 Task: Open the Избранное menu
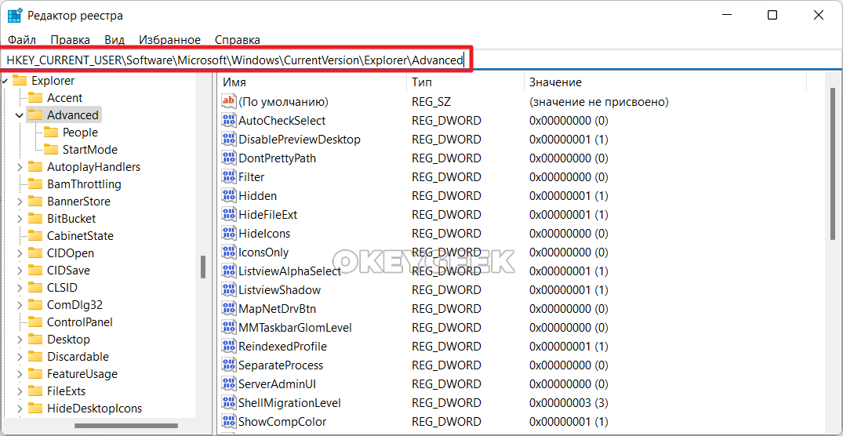pos(169,39)
